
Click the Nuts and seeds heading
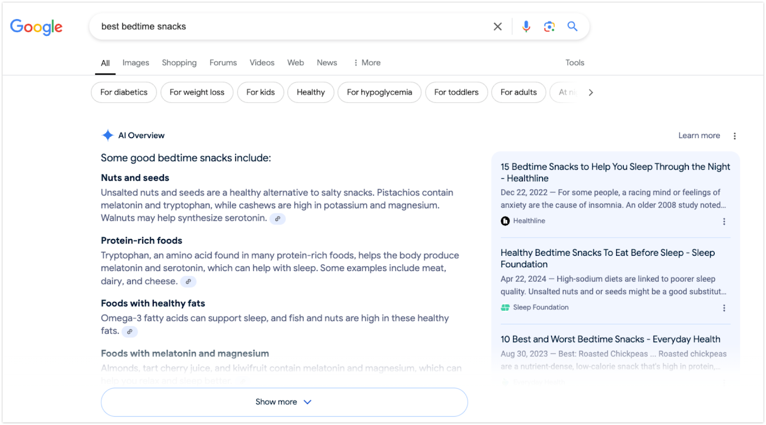click(x=135, y=178)
